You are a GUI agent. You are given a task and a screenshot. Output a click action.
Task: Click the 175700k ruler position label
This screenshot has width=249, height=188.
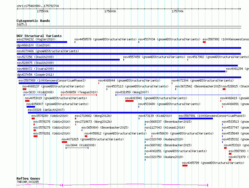pyautogui.click(x=178, y=11)
